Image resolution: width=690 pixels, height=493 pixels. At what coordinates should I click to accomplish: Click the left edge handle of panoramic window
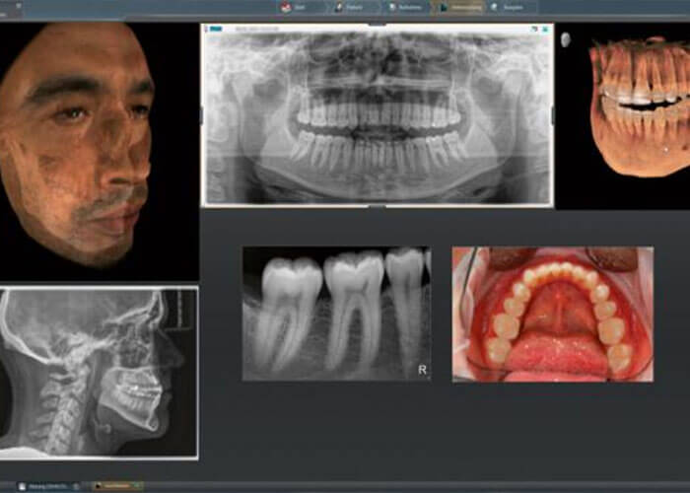click(202, 115)
